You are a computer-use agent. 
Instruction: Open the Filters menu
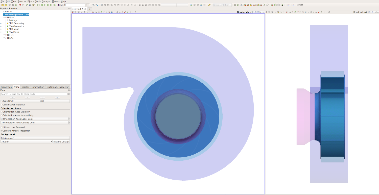[x=30, y=1]
